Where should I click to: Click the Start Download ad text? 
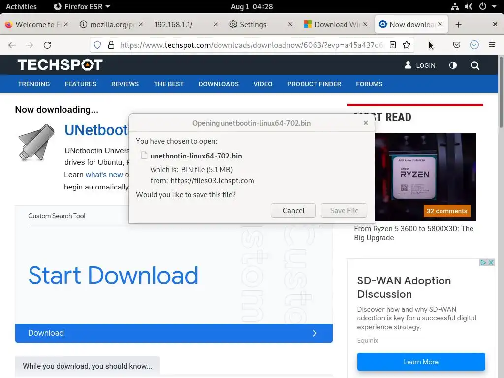[113, 276]
